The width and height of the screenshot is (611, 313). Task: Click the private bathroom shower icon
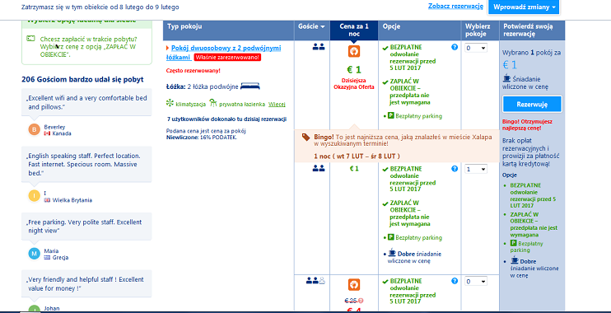pyautogui.click(x=212, y=103)
